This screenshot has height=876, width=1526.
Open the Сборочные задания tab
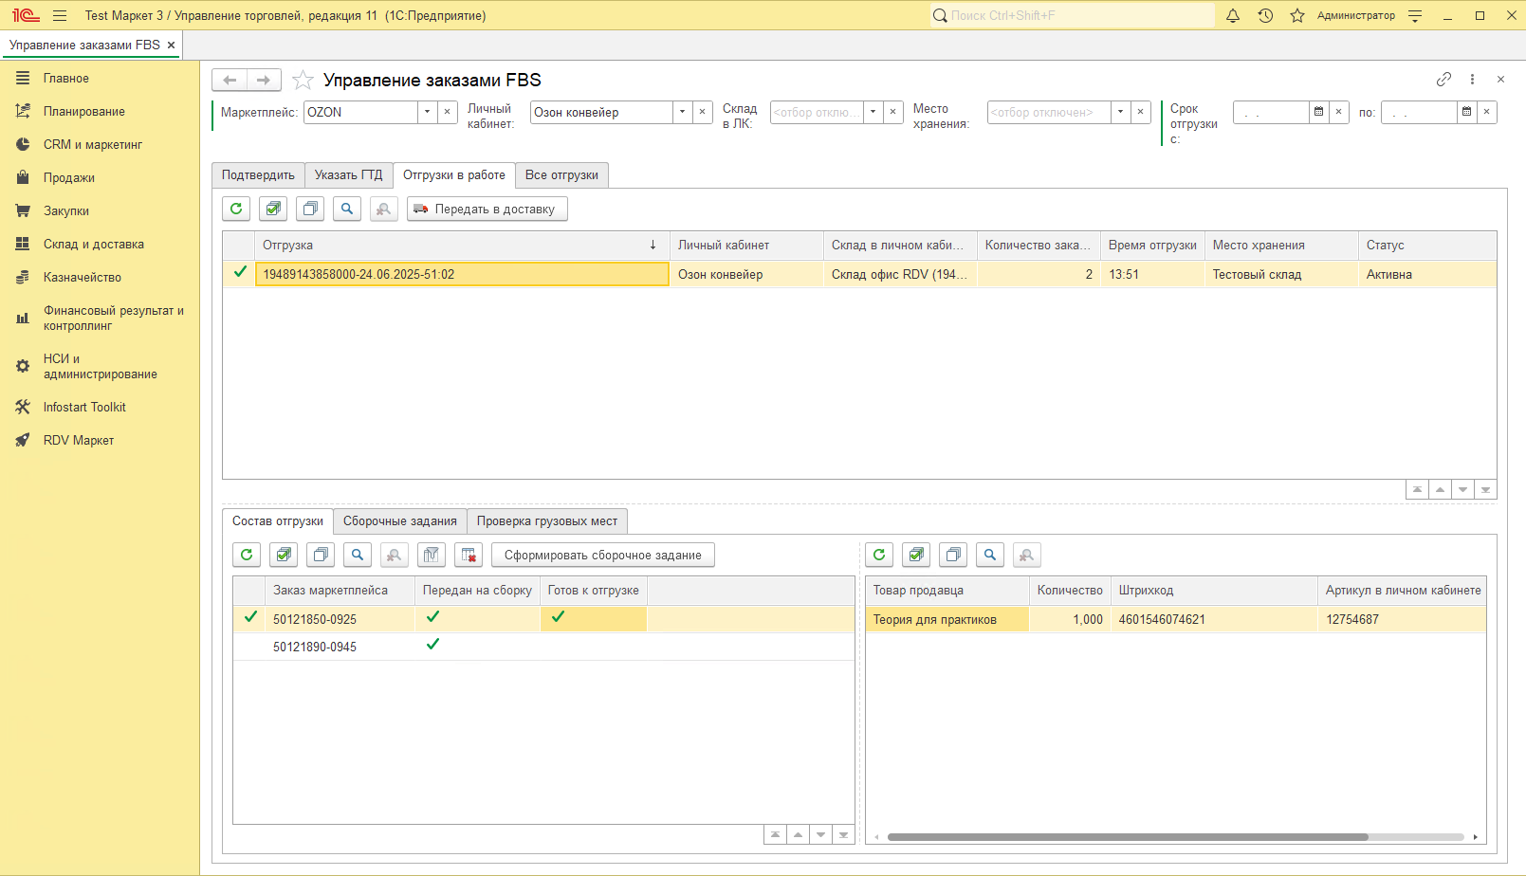click(399, 521)
